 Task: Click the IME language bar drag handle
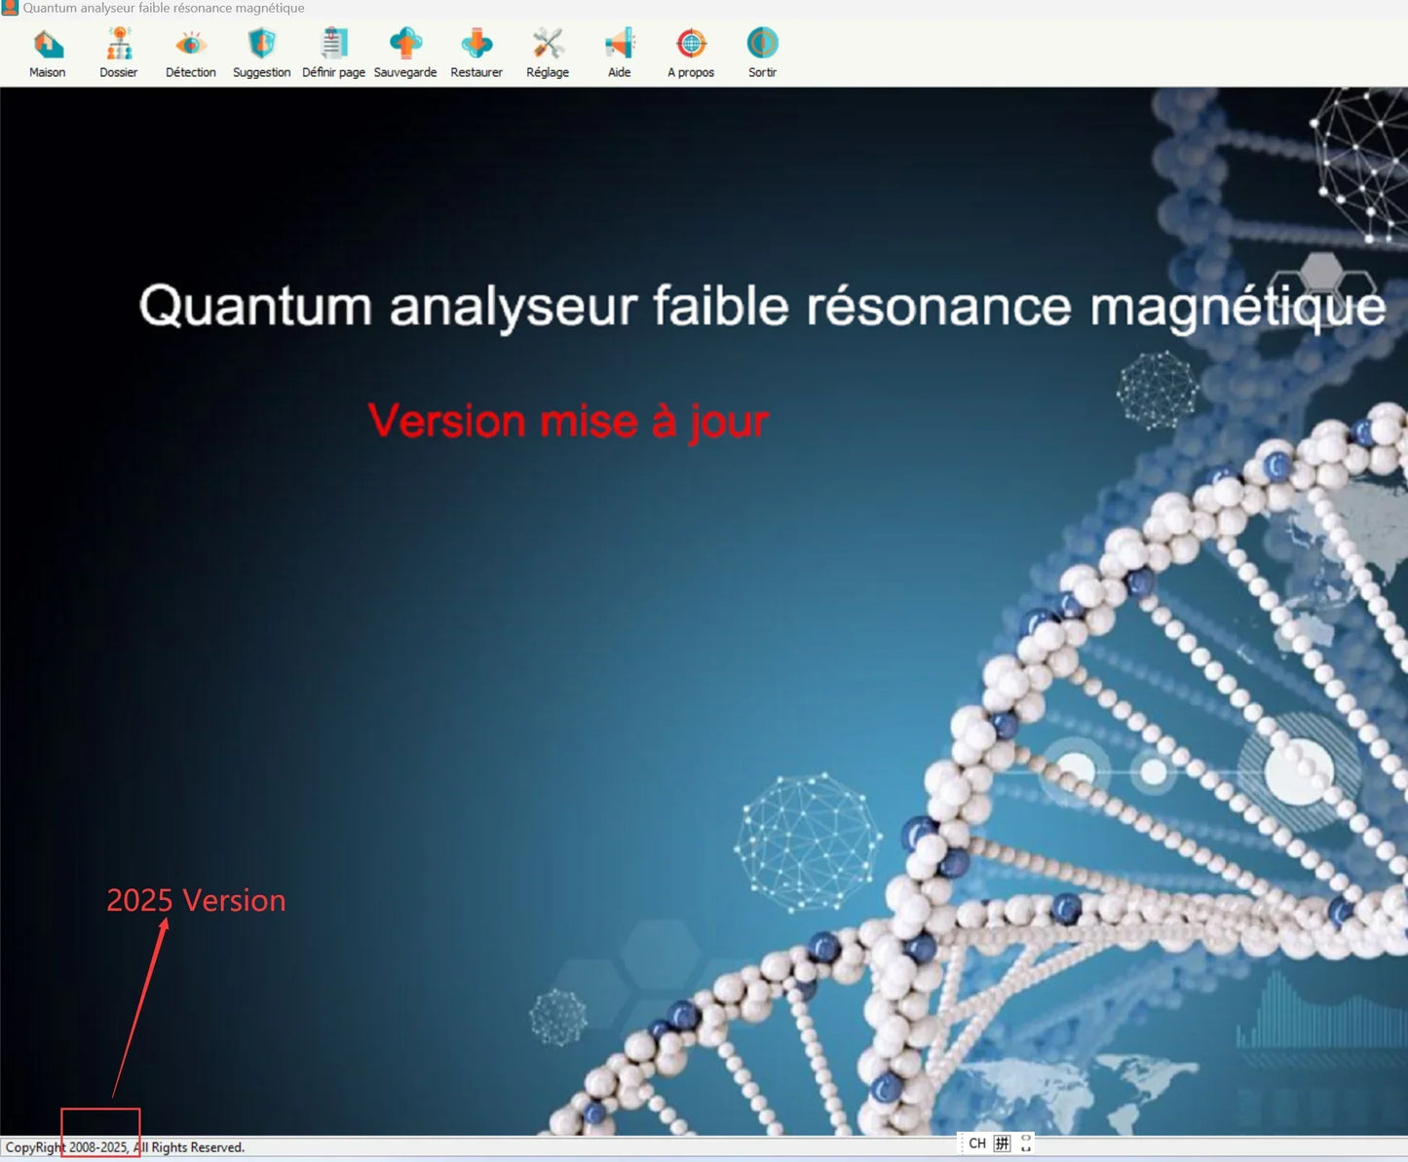coord(962,1143)
